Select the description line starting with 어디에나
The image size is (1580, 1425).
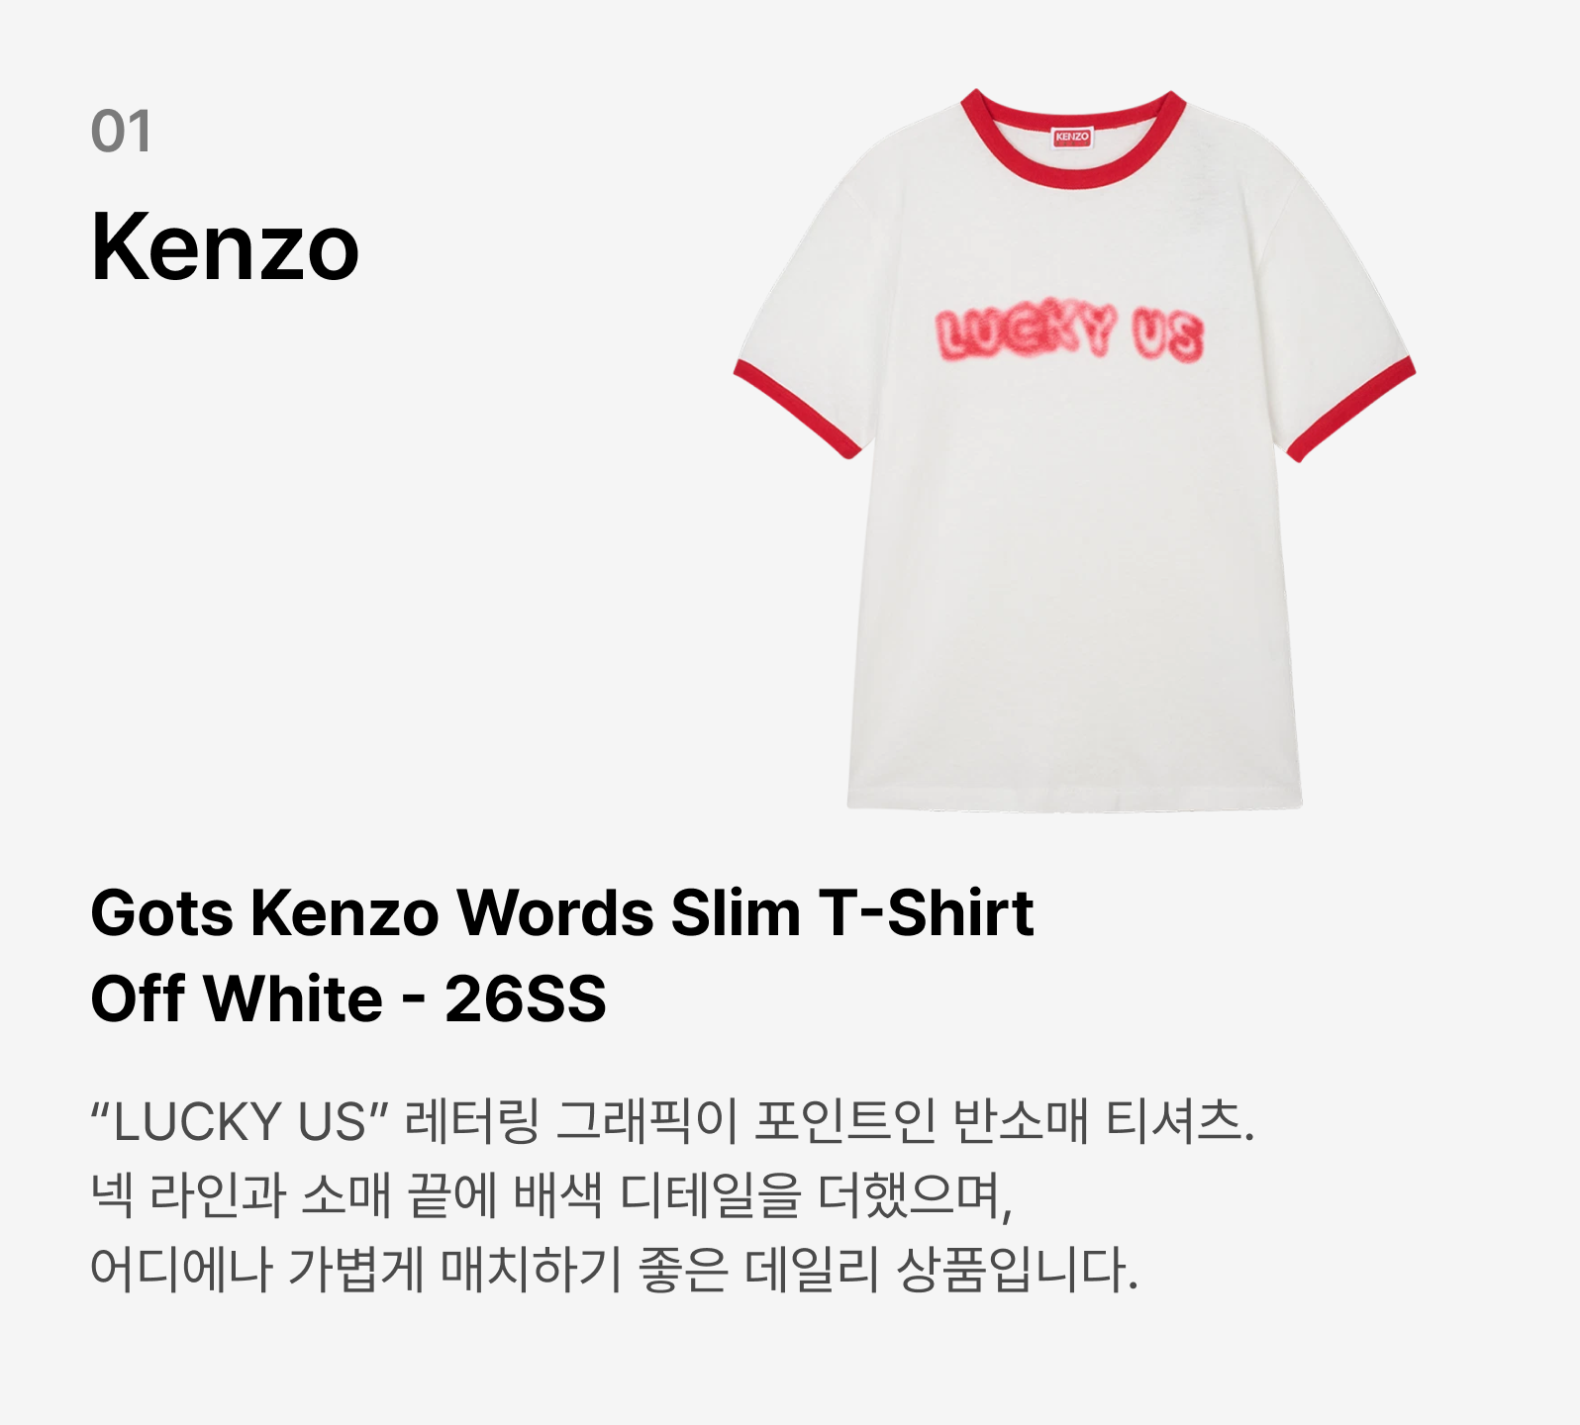tap(614, 1269)
